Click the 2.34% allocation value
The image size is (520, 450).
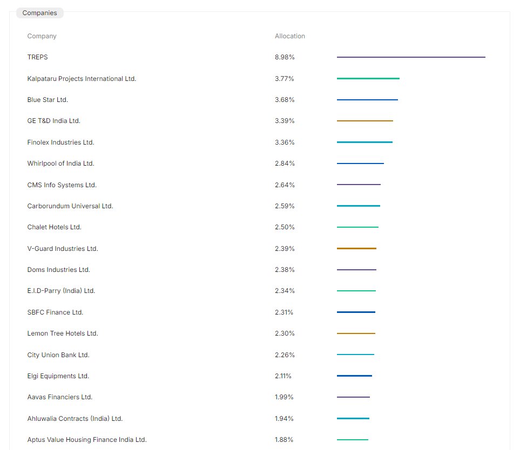[x=285, y=291]
